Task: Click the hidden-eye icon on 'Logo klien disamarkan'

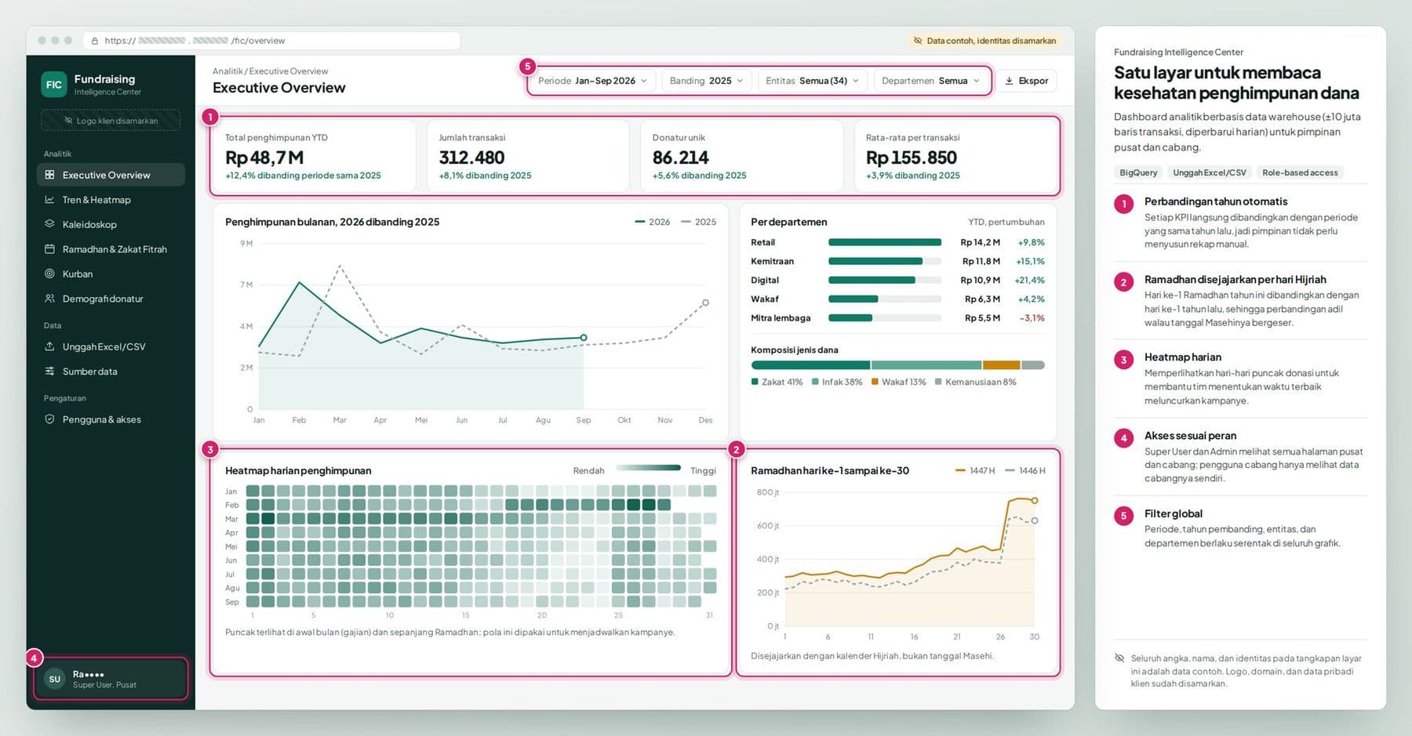Action: coord(68,121)
